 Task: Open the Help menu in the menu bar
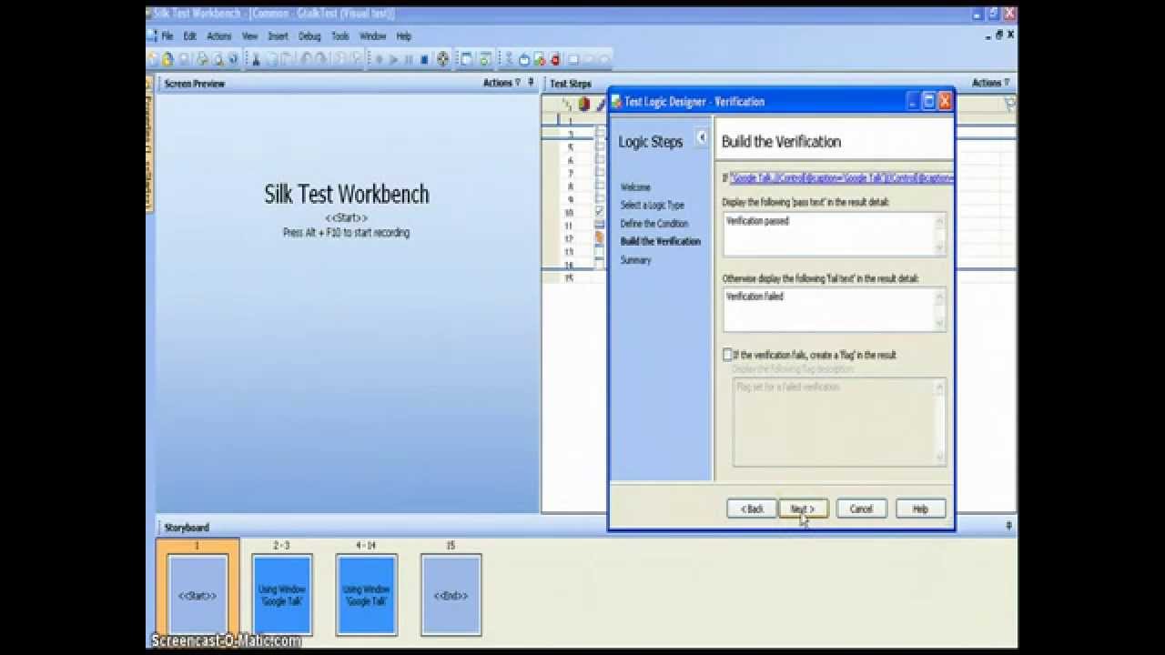coord(404,36)
